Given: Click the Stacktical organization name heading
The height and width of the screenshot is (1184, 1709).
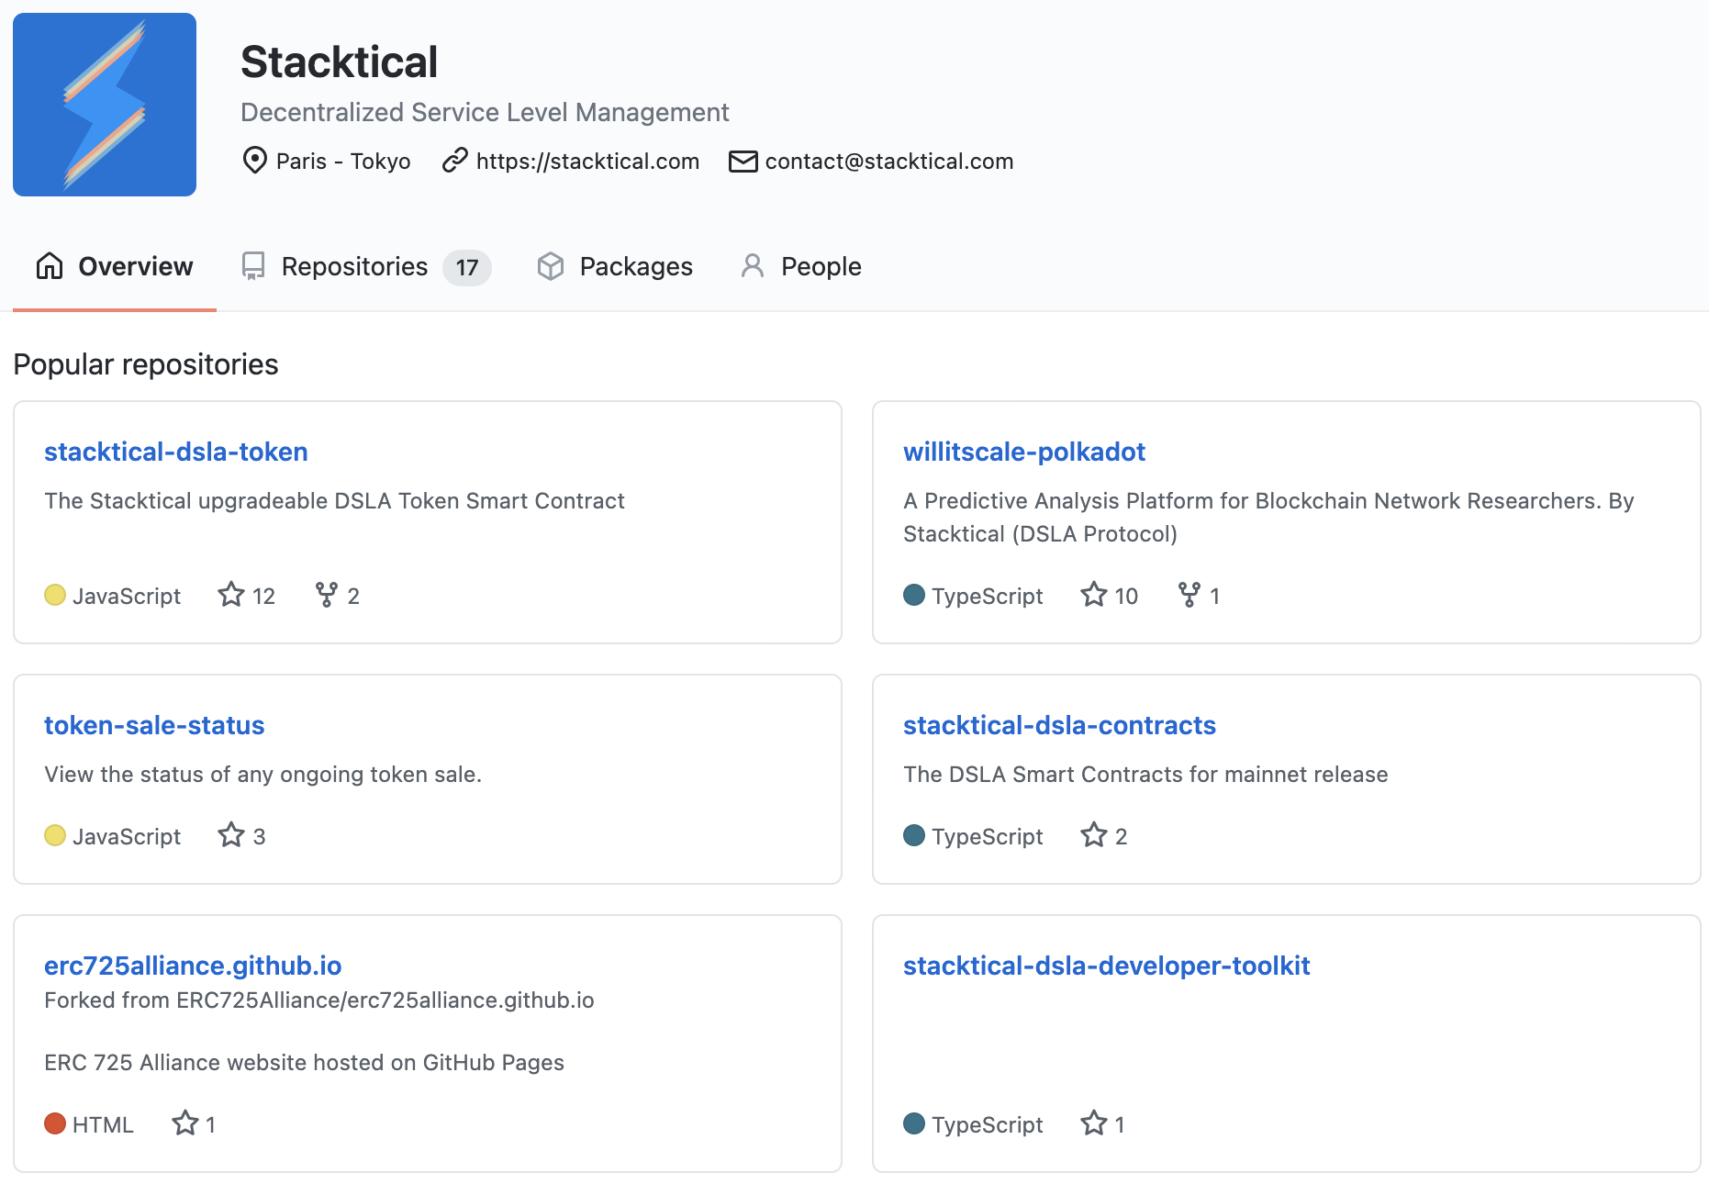Looking at the screenshot, I should pyautogui.click(x=340, y=62).
